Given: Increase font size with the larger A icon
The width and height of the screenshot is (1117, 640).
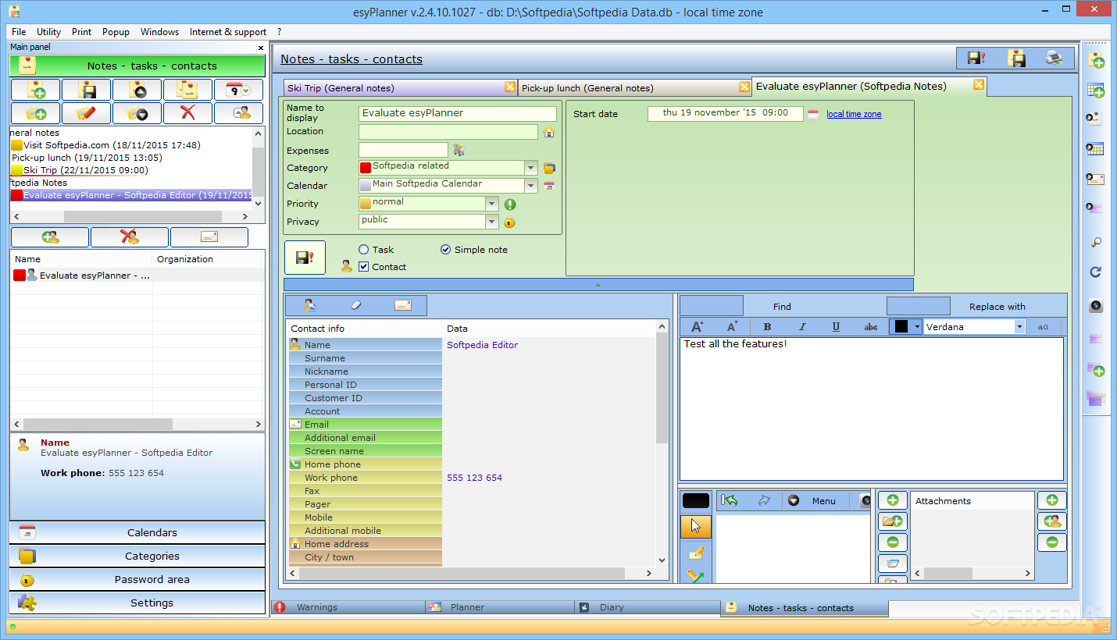Looking at the screenshot, I should (x=698, y=327).
